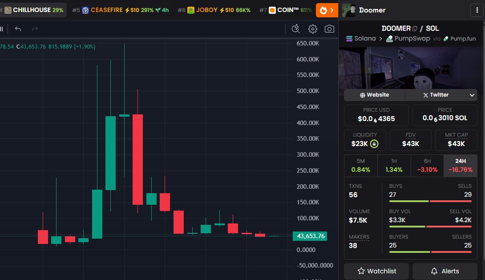Open the CHILLHOUSE trending token
485x280 pixels.
[33, 10]
